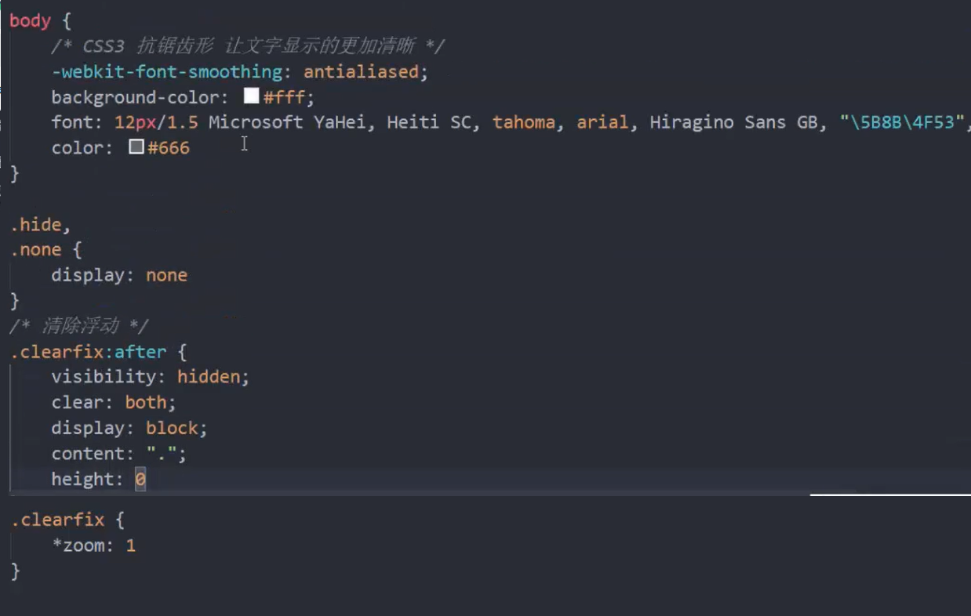Viewport: 971px width, 616px height.
Task: Click the CSS3 comment on body rule
Action: coord(248,46)
